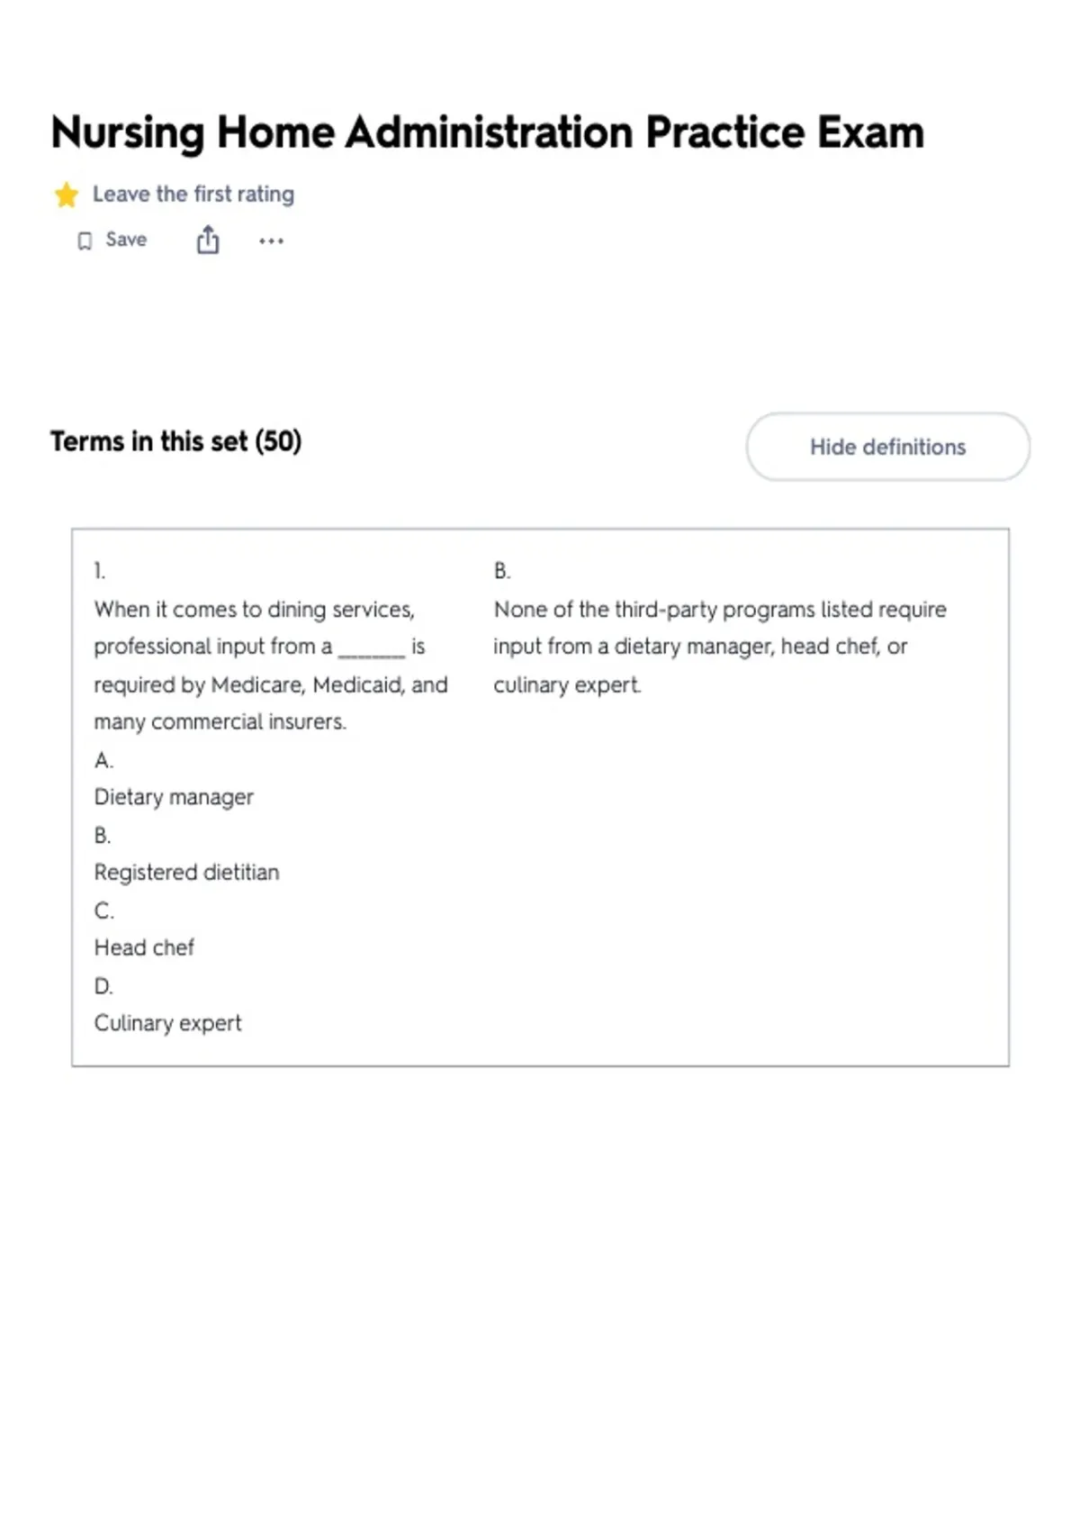Screen dimensions: 1080x1531
Task: Select answer option Culinary expert
Action: pyautogui.click(x=167, y=1023)
